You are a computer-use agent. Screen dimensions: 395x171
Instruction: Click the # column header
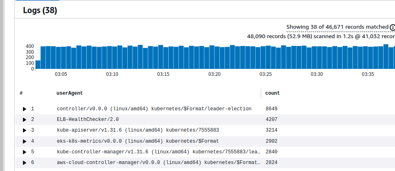(21, 93)
